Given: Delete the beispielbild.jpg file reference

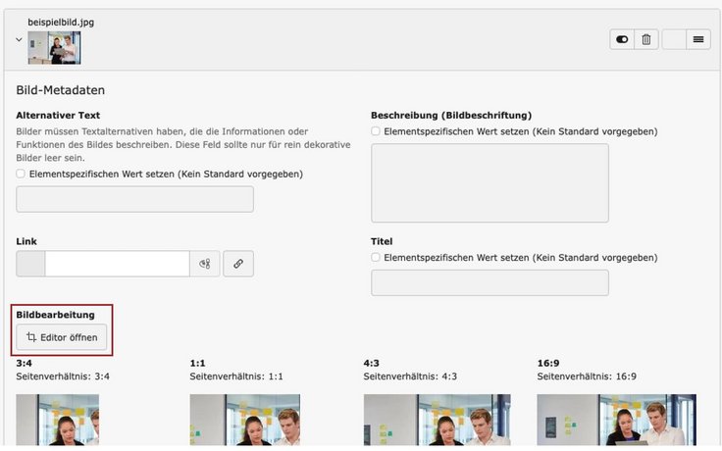Looking at the screenshot, I should click(646, 39).
